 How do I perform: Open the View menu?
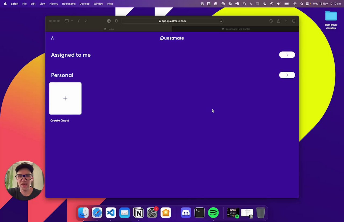click(x=42, y=4)
